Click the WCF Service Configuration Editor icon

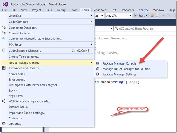(x=4, y=101)
